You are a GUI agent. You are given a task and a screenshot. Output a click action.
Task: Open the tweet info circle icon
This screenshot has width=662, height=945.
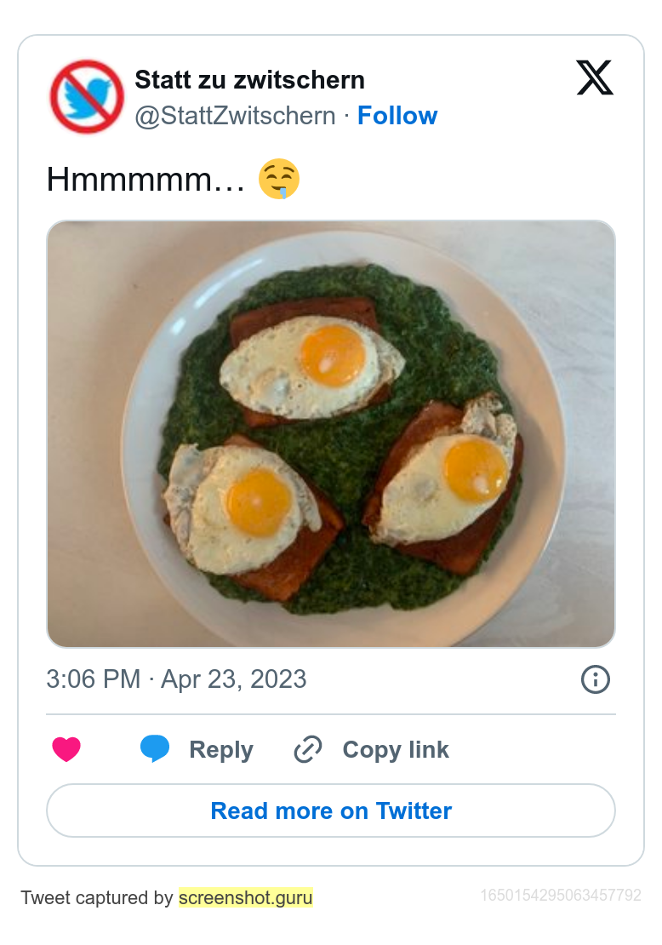(595, 679)
